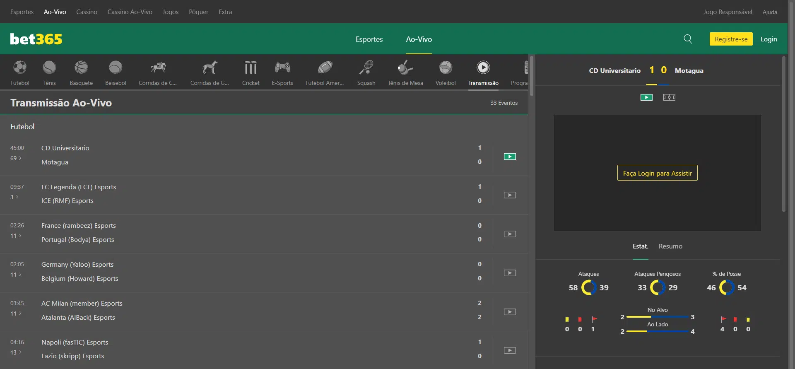The image size is (795, 369).
Task: Click the Ao Lado progress bar
Action: [x=658, y=331]
